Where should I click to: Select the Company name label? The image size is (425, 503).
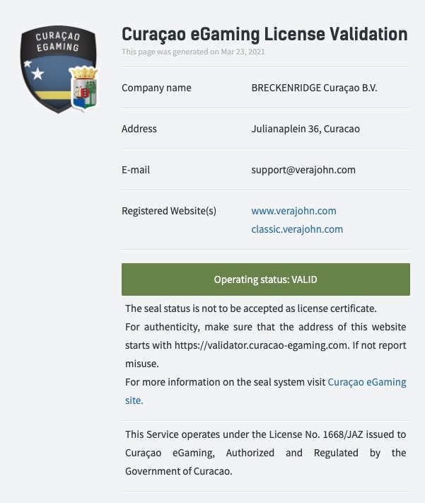pos(156,88)
